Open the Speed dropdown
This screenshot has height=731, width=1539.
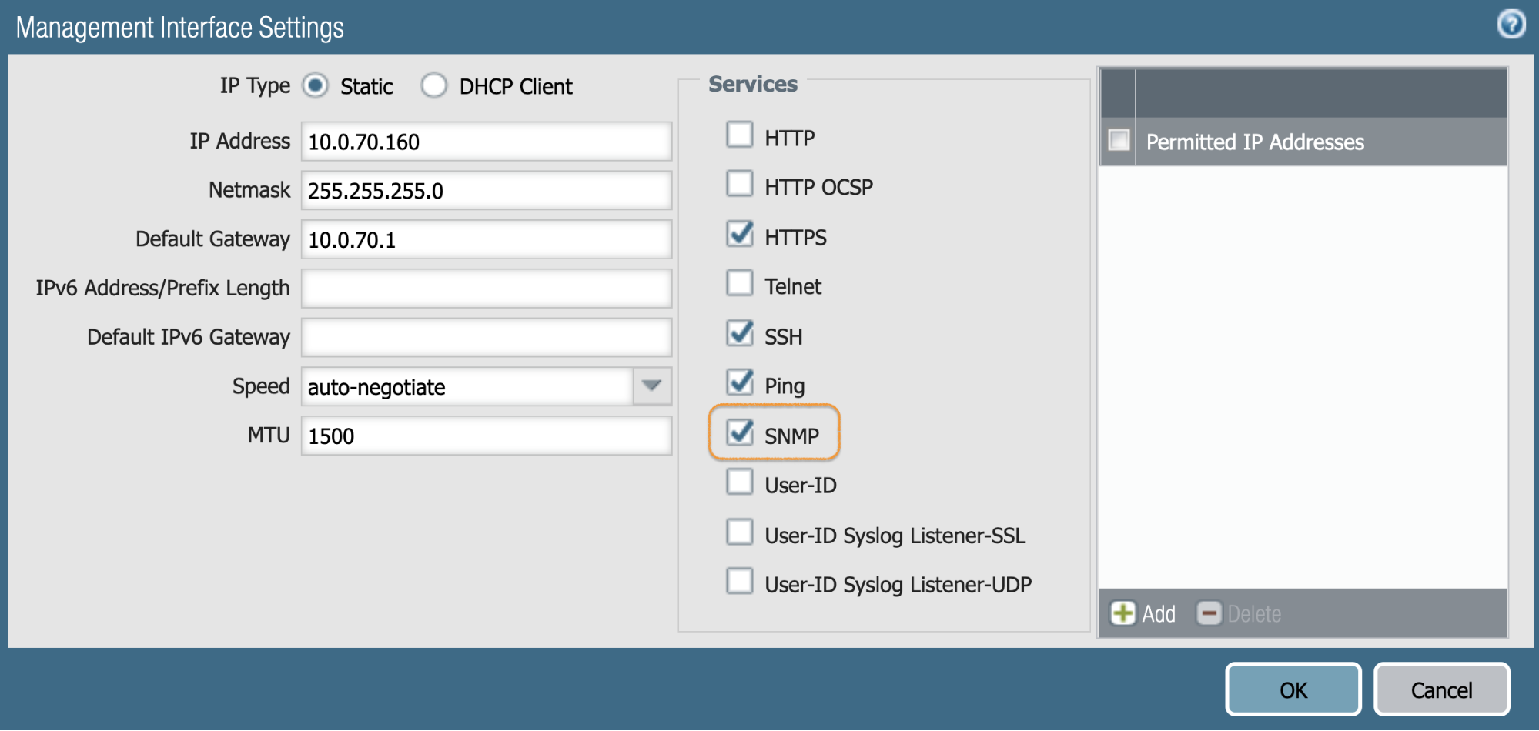651,386
